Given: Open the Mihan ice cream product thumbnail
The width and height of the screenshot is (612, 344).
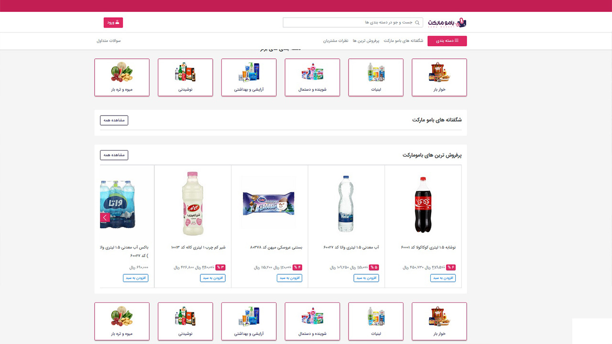Looking at the screenshot, I should 269,203.
